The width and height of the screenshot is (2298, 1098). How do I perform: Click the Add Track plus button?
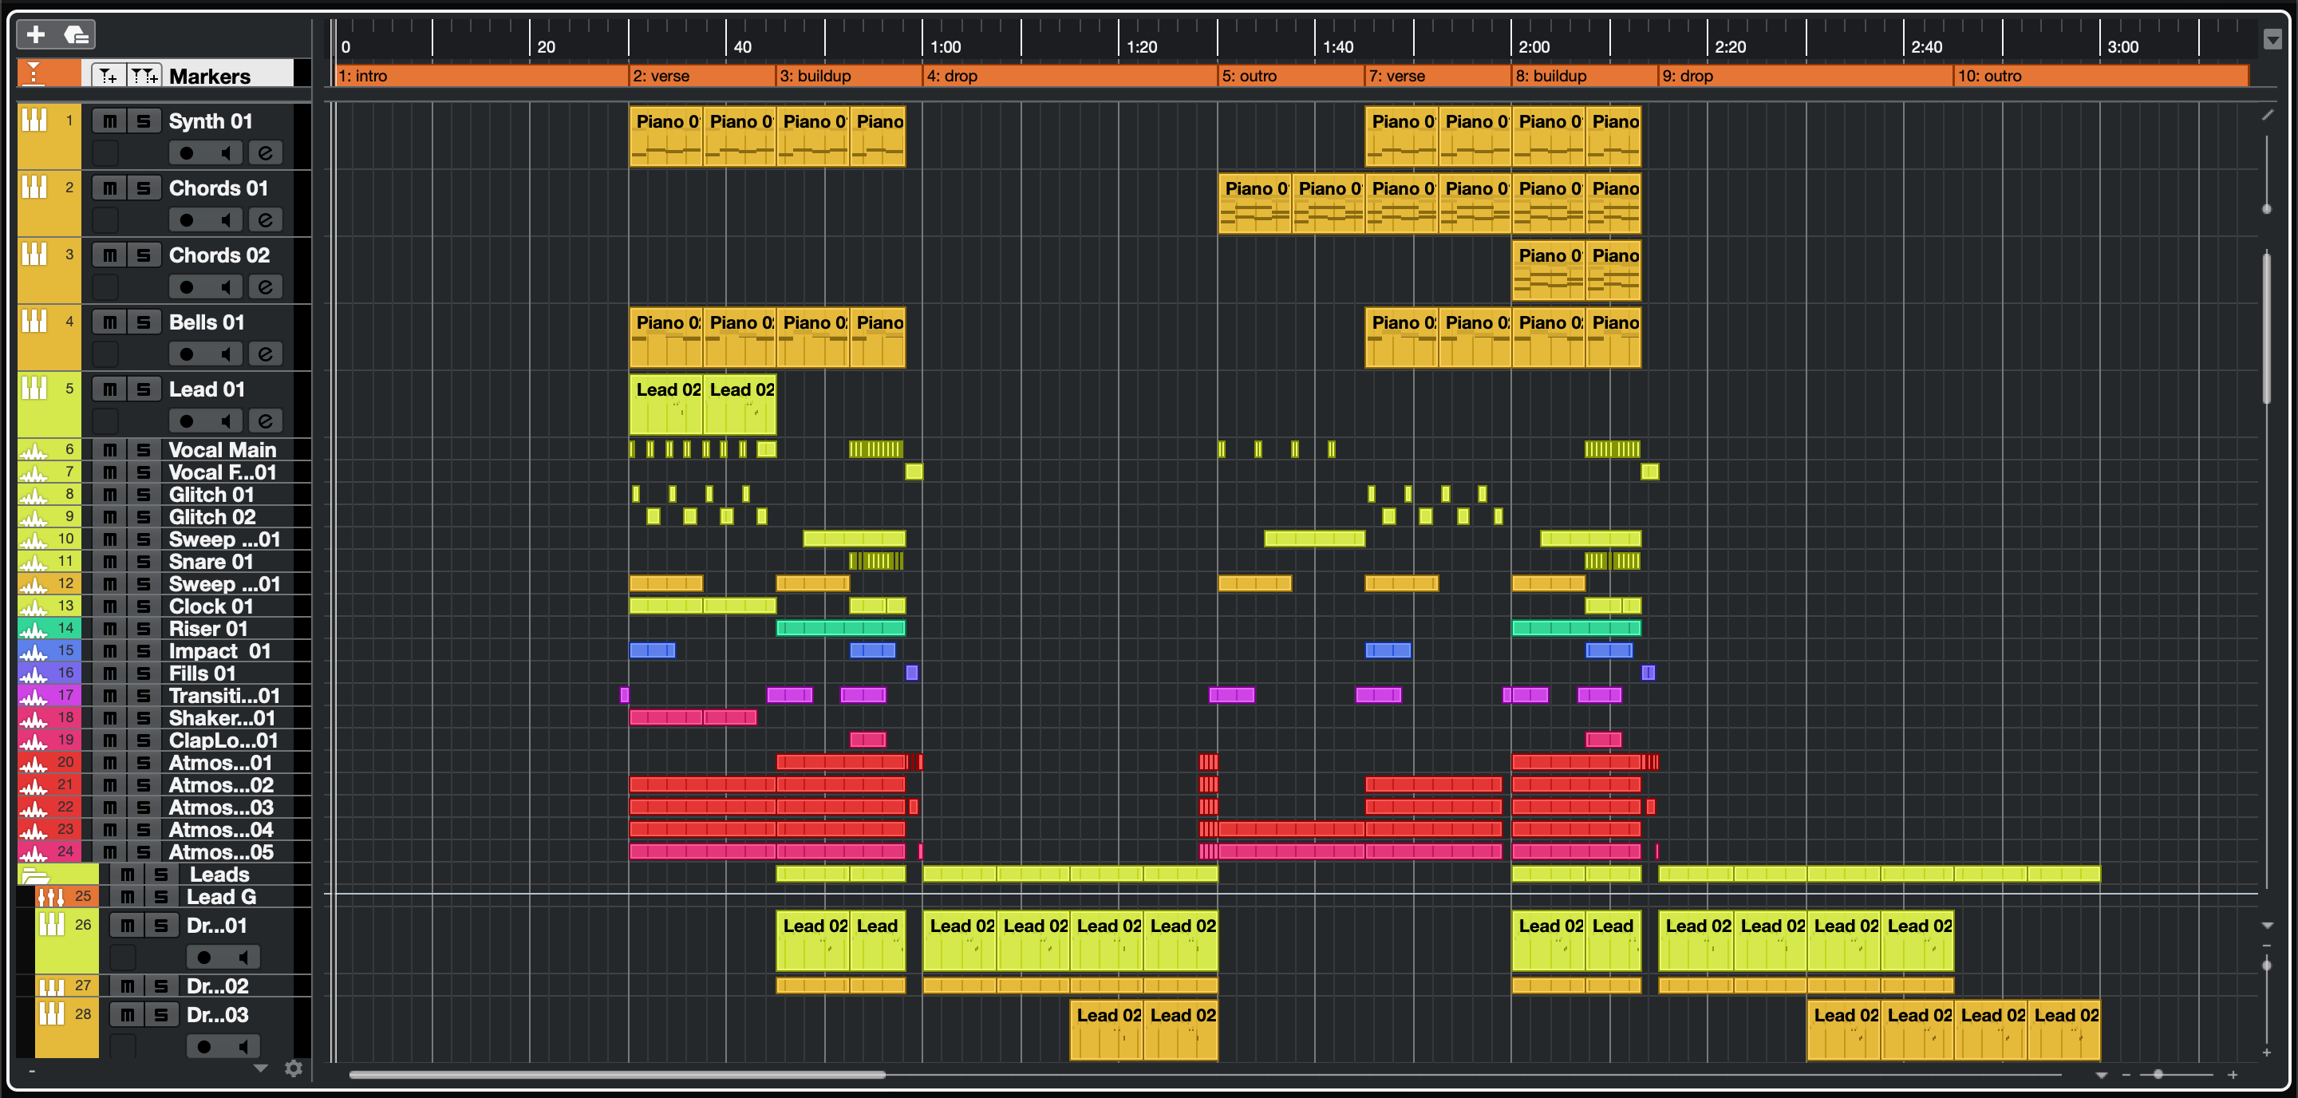(36, 35)
